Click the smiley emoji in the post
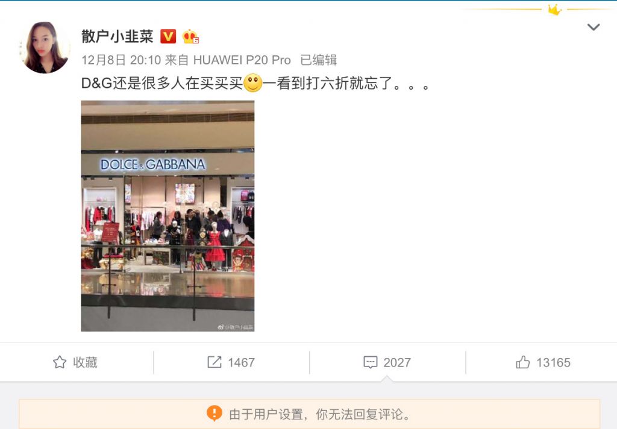The width and height of the screenshot is (617, 429). coord(253,83)
